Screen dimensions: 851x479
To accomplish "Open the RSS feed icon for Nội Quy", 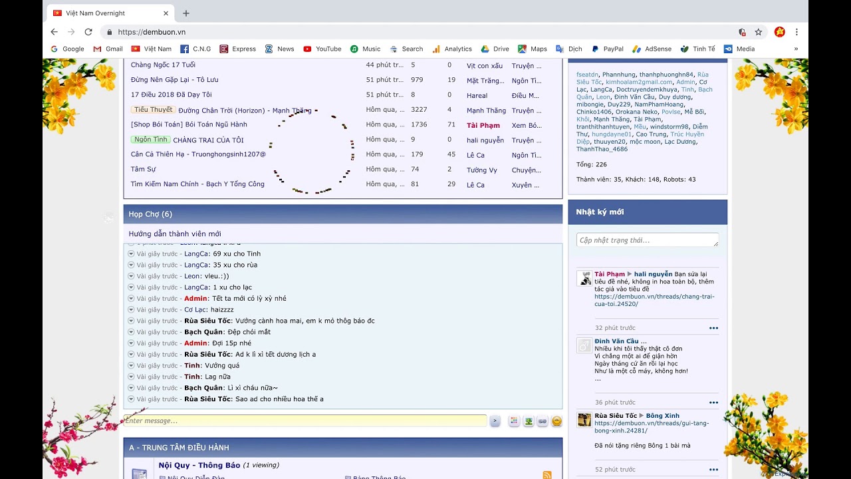I will pos(547,475).
